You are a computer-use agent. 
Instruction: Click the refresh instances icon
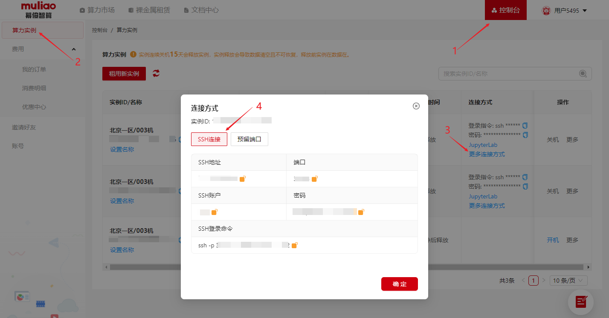[x=156, y=73]
